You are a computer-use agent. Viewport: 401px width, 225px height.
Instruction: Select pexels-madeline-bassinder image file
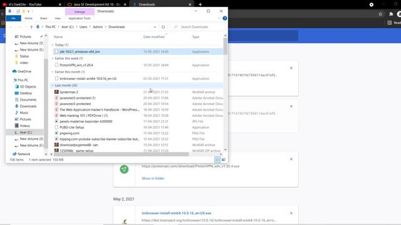click(x=138, y=121)
